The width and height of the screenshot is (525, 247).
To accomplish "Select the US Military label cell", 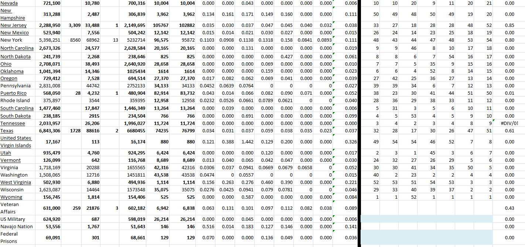I will tap(13, 219).
